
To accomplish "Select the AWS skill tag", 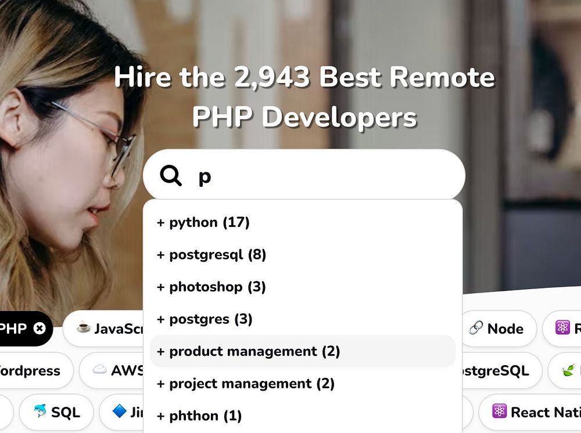I will click(x=112, y=370).
